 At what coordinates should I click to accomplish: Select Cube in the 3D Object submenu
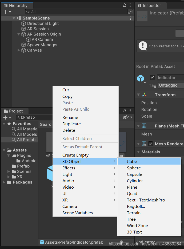point(149,161)
